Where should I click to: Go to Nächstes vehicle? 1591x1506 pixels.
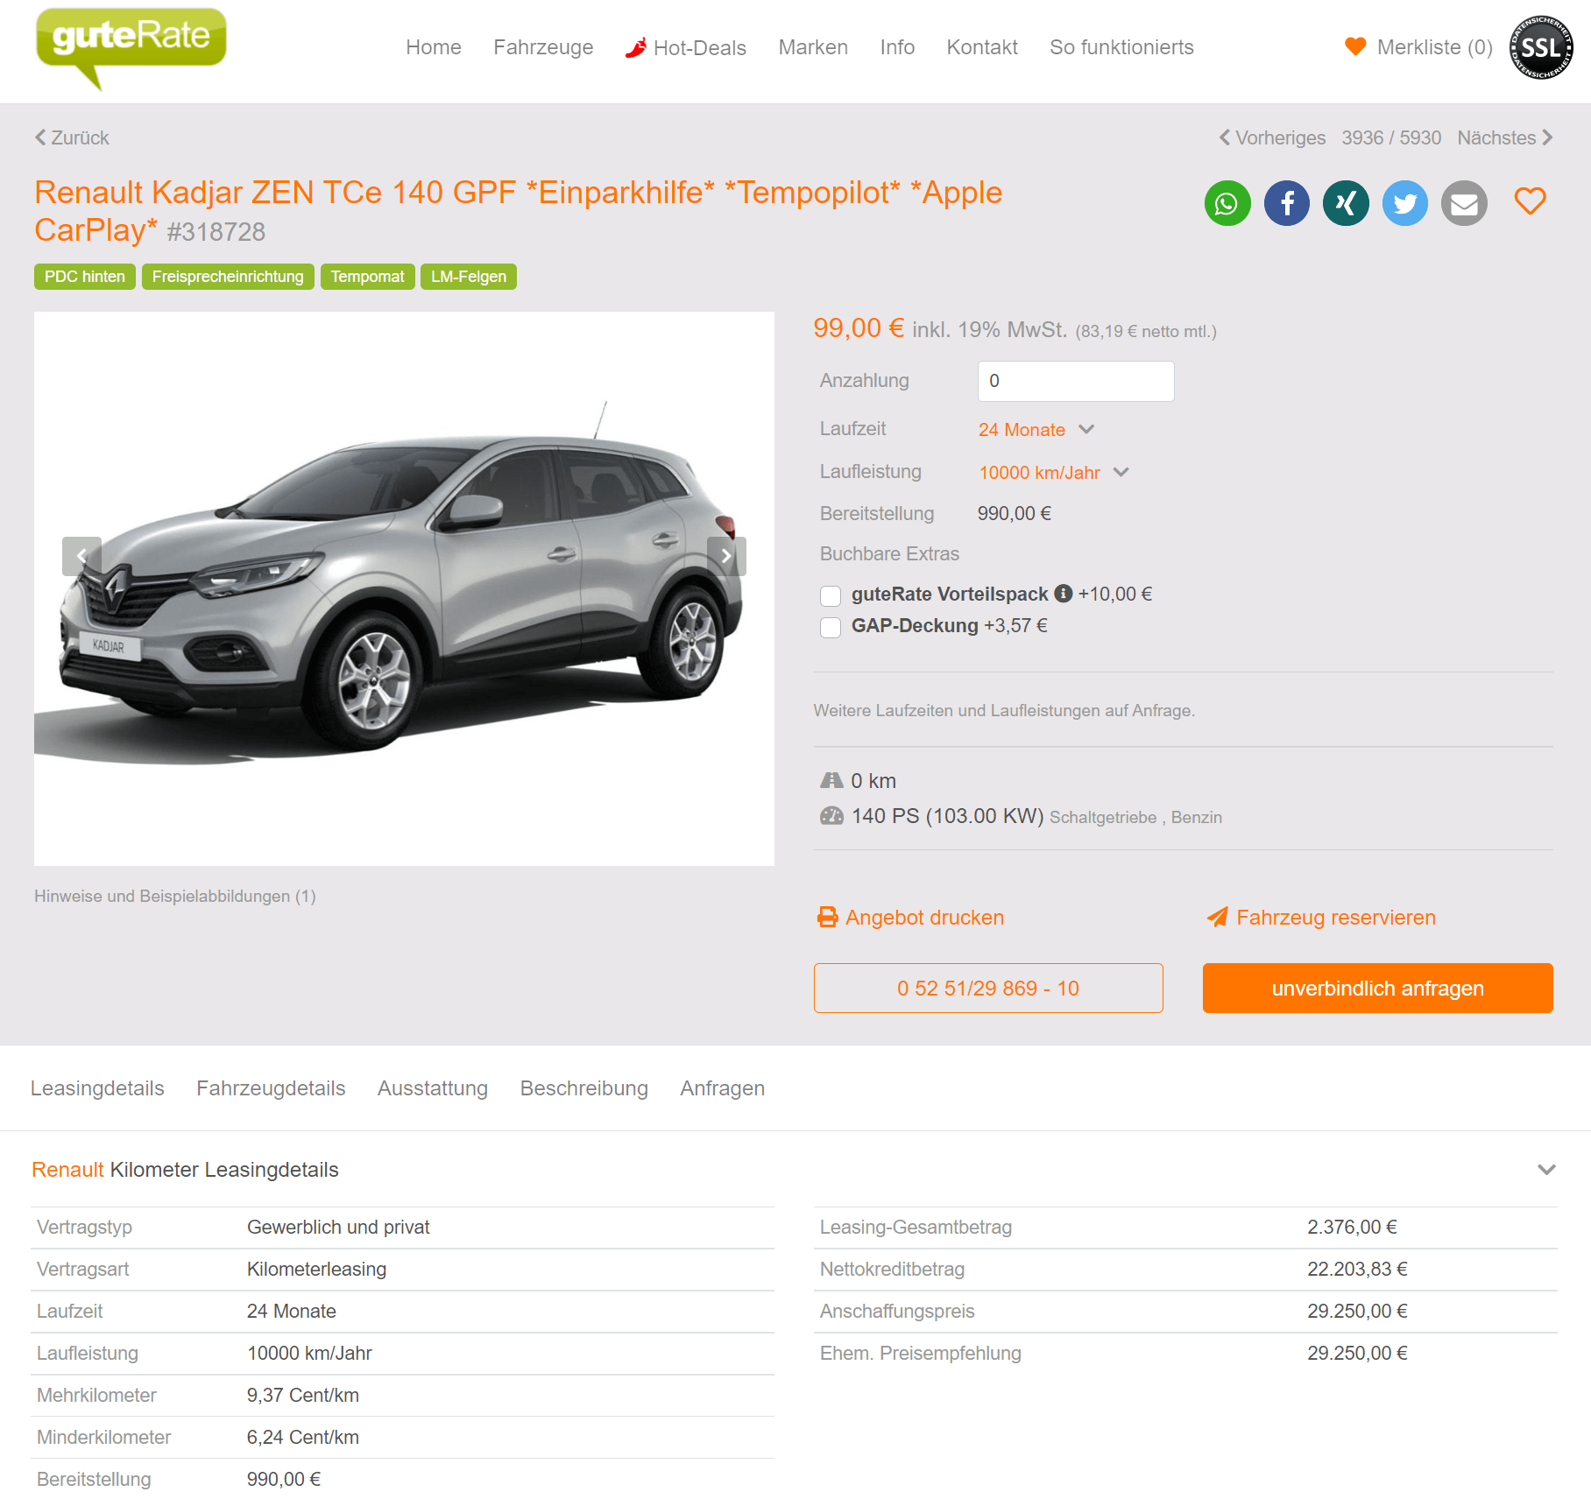tap(1505, 138)
